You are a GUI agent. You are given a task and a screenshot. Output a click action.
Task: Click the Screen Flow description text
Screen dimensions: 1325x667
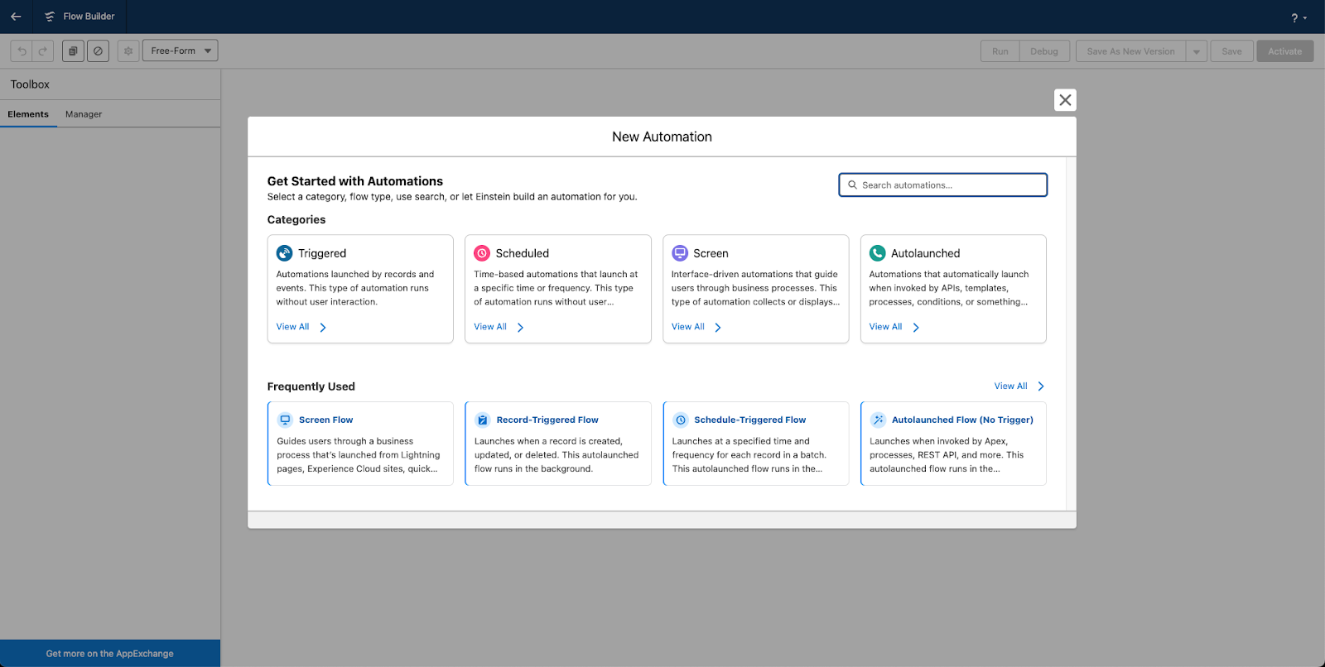coord(359,455)
